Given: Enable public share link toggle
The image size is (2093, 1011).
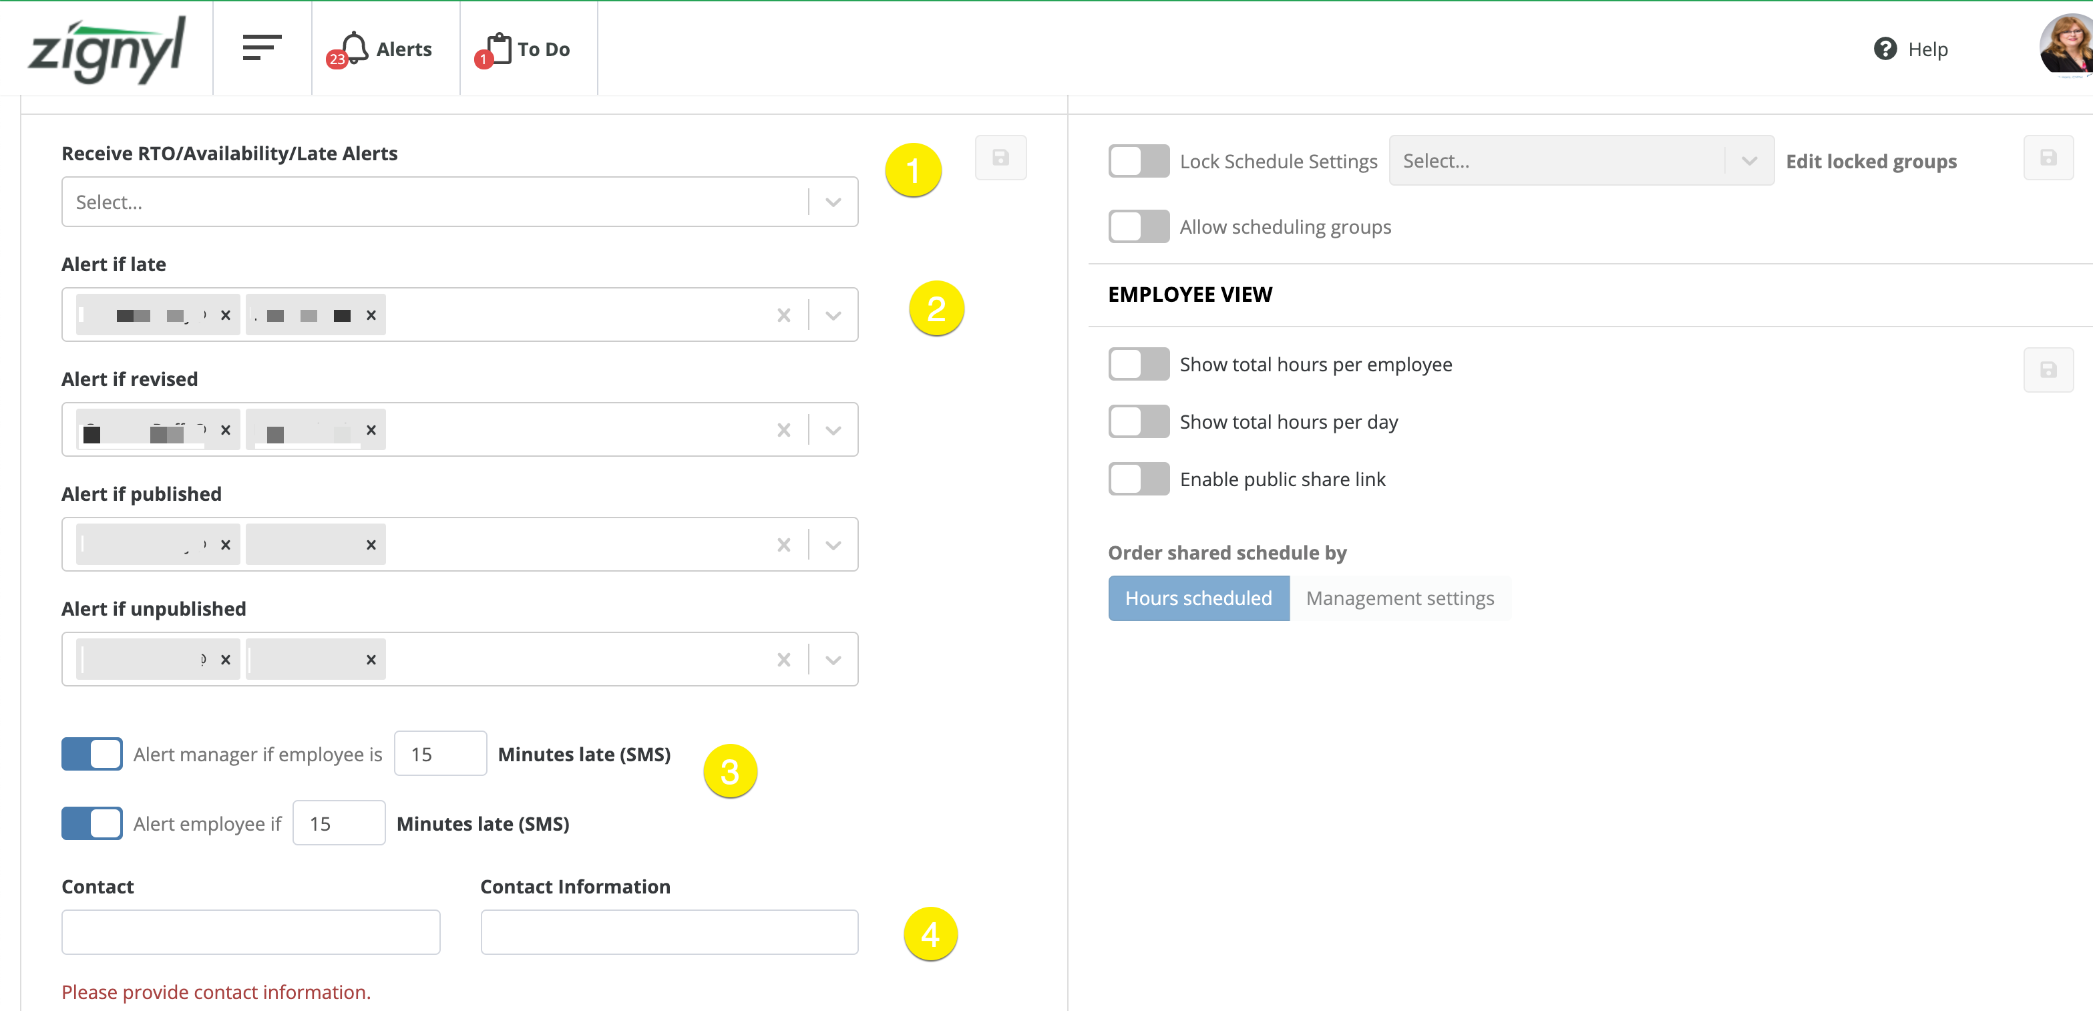Looking at the screenshot, I should (x=1138, y=479).
